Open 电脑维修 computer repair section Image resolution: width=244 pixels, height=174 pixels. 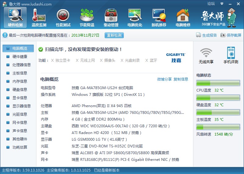pyautogui.click(x=183, y=18)
